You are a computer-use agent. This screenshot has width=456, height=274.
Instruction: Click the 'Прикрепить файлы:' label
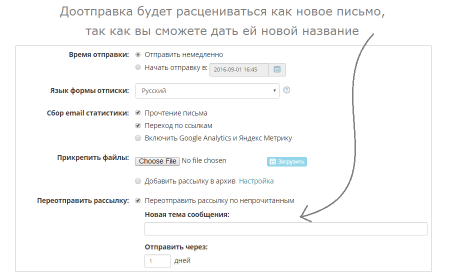[x=93, y=157]
